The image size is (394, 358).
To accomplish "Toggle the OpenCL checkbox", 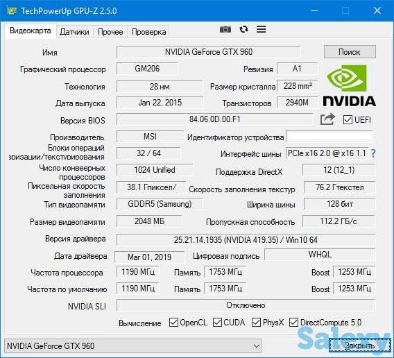I will 173,323.
